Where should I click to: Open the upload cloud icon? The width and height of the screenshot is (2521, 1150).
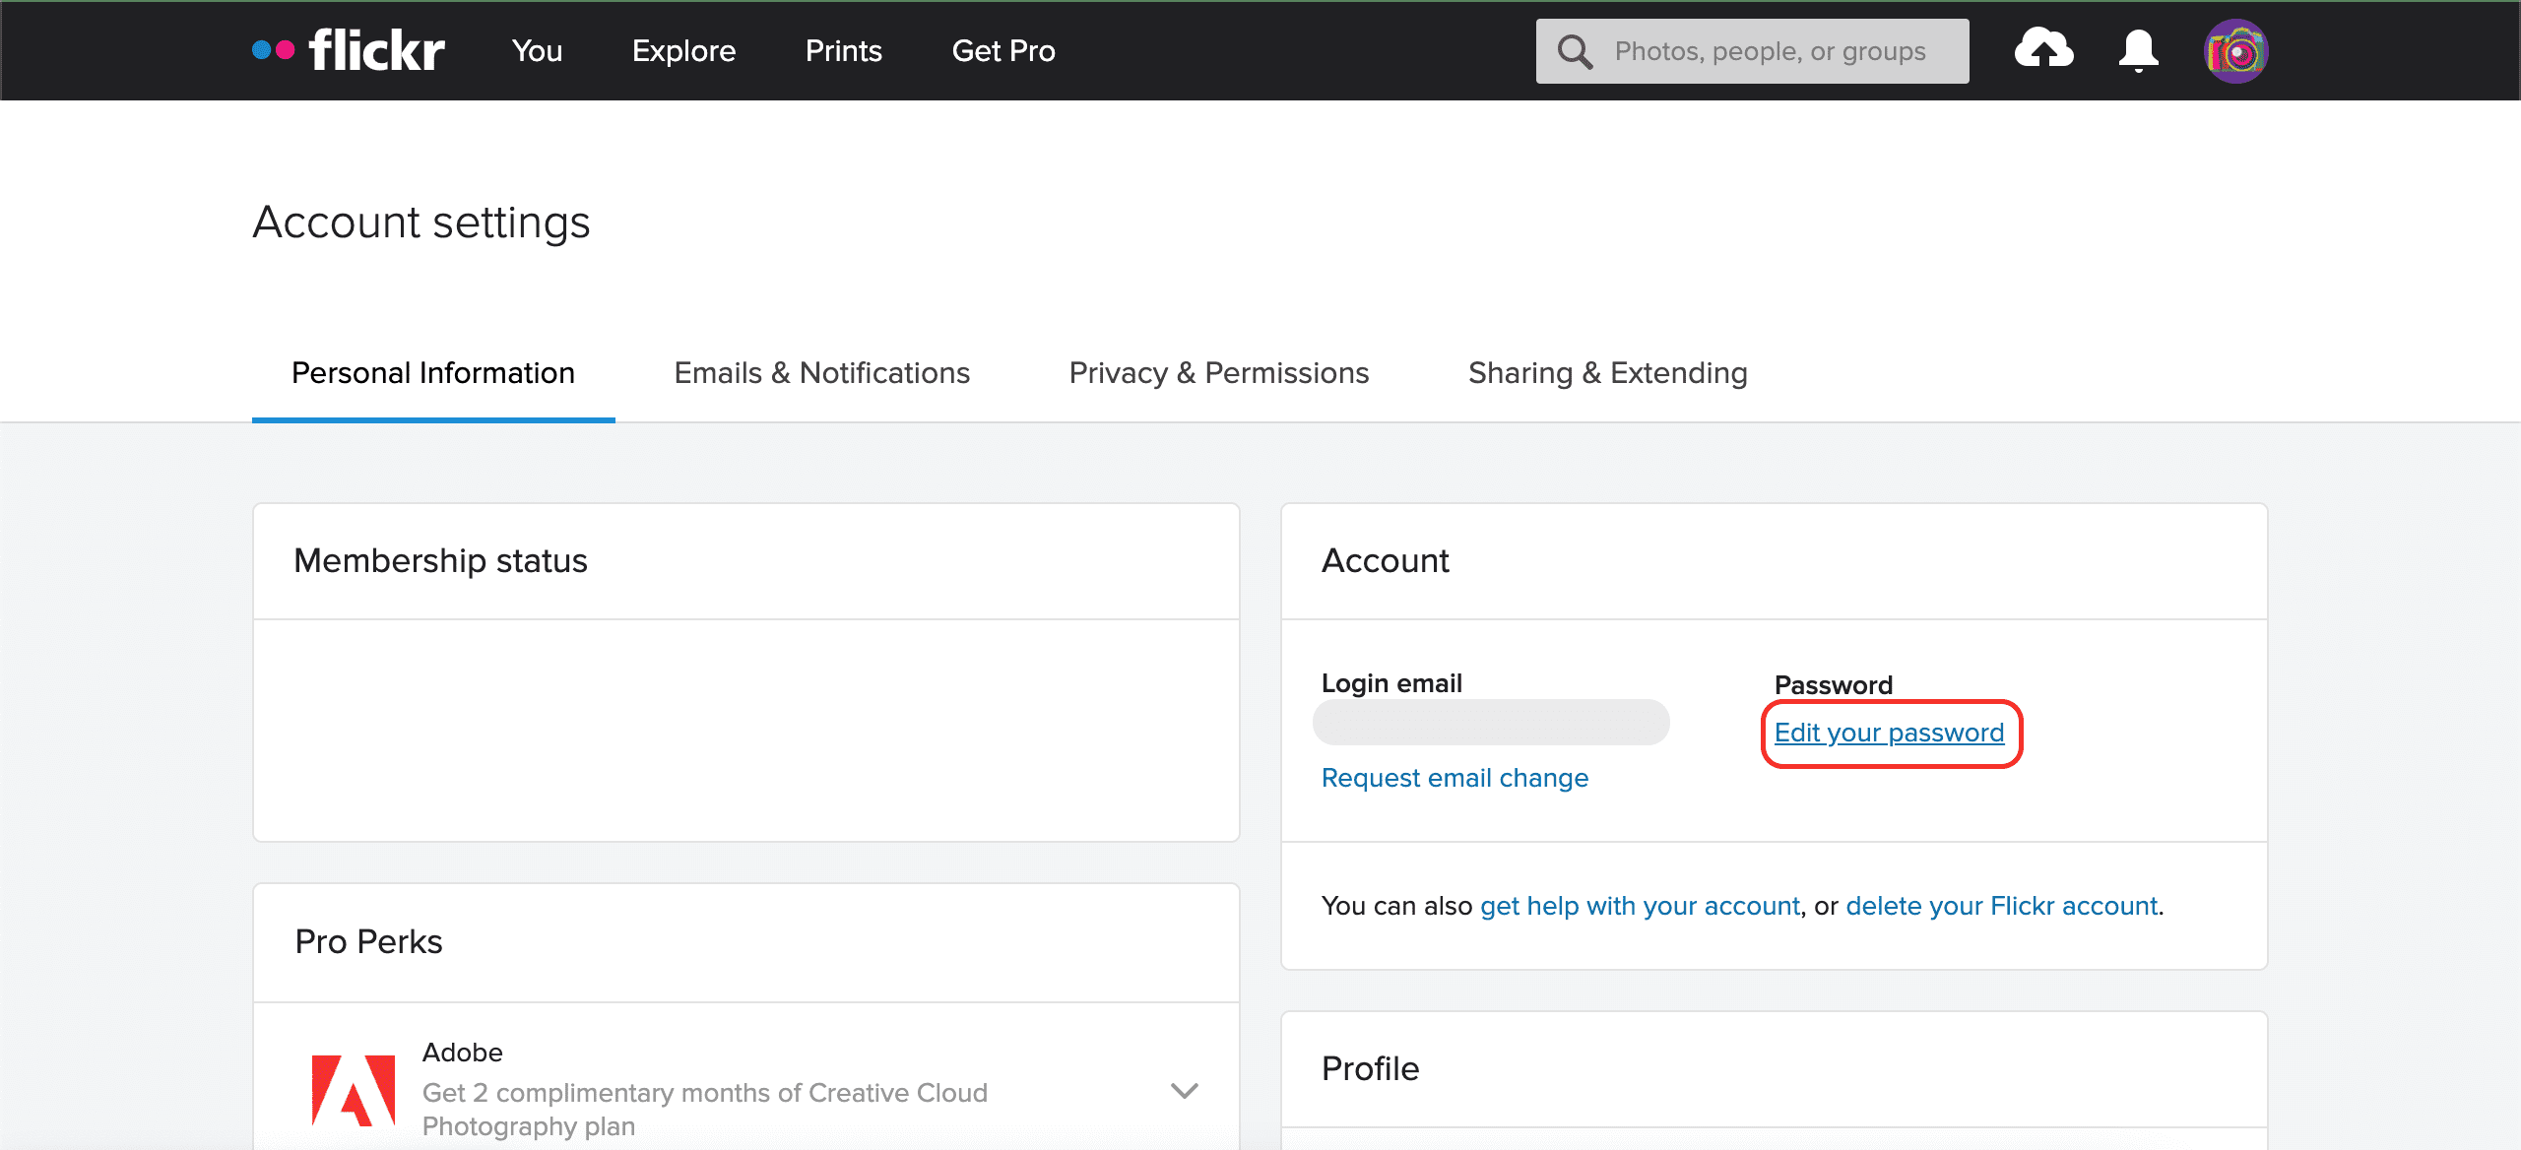2043,49
